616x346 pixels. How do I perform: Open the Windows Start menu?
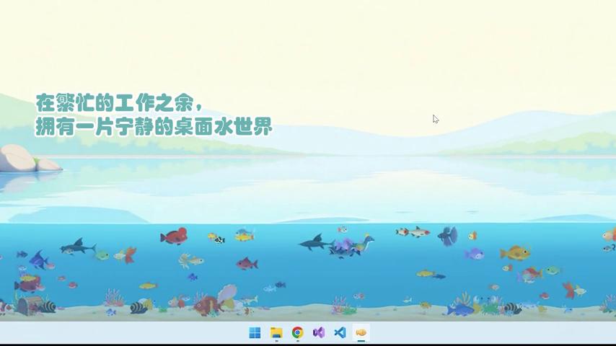(x=255, y=332)
